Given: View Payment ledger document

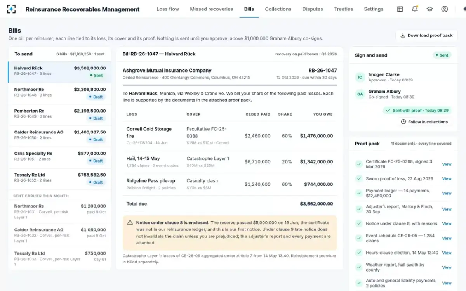Looking at the screenshot, I should tap(447, 193).
